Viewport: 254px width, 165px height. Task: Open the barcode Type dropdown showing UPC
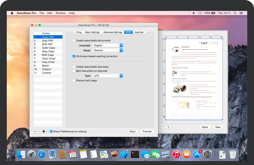click(107, 76)
